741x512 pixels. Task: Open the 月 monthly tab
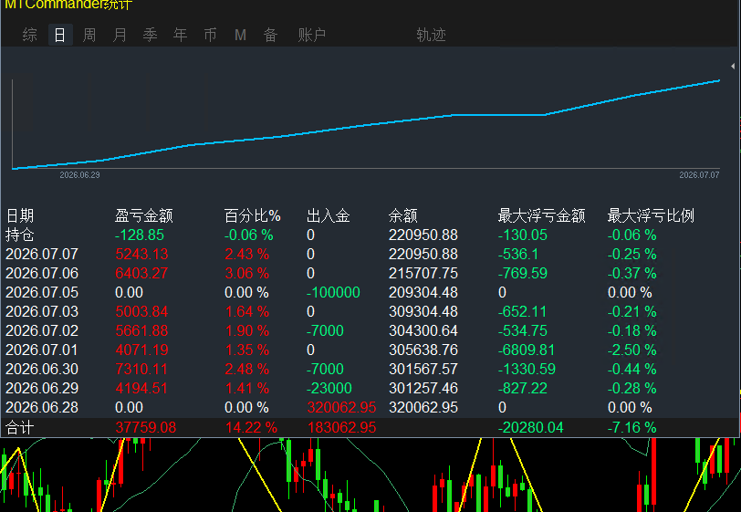tap(120, 35)
